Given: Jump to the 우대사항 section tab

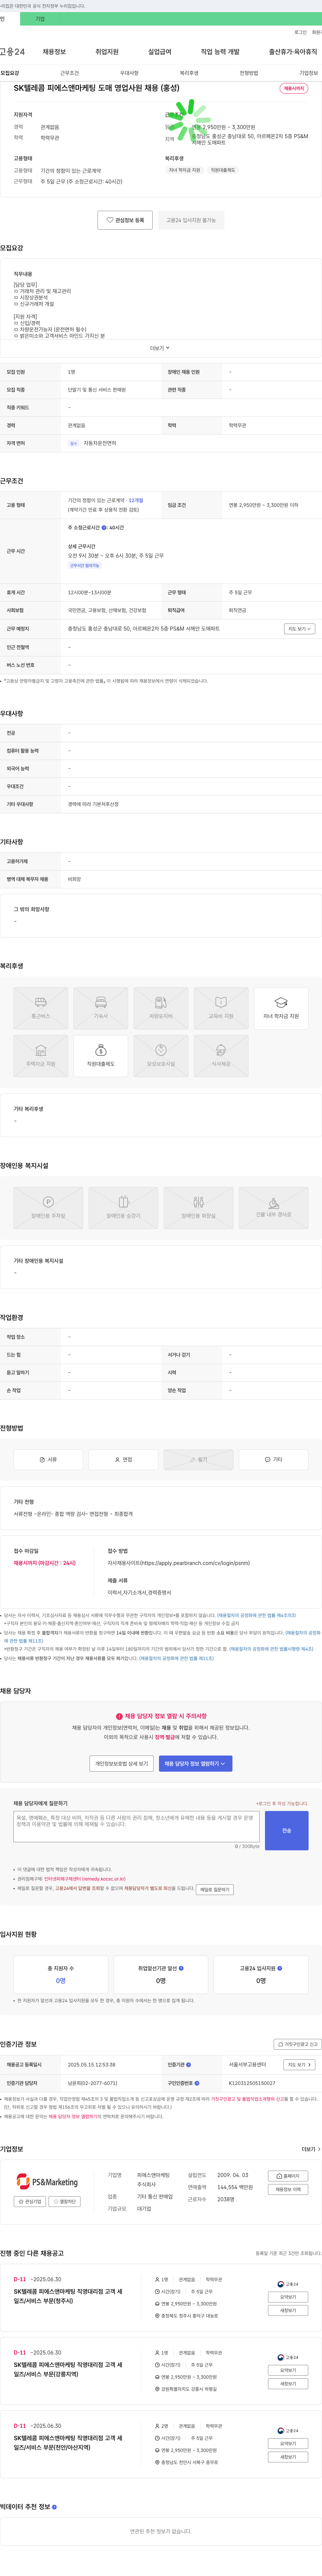Looking at the screenshot, I should pyautogui.click(x=129, y=73).
